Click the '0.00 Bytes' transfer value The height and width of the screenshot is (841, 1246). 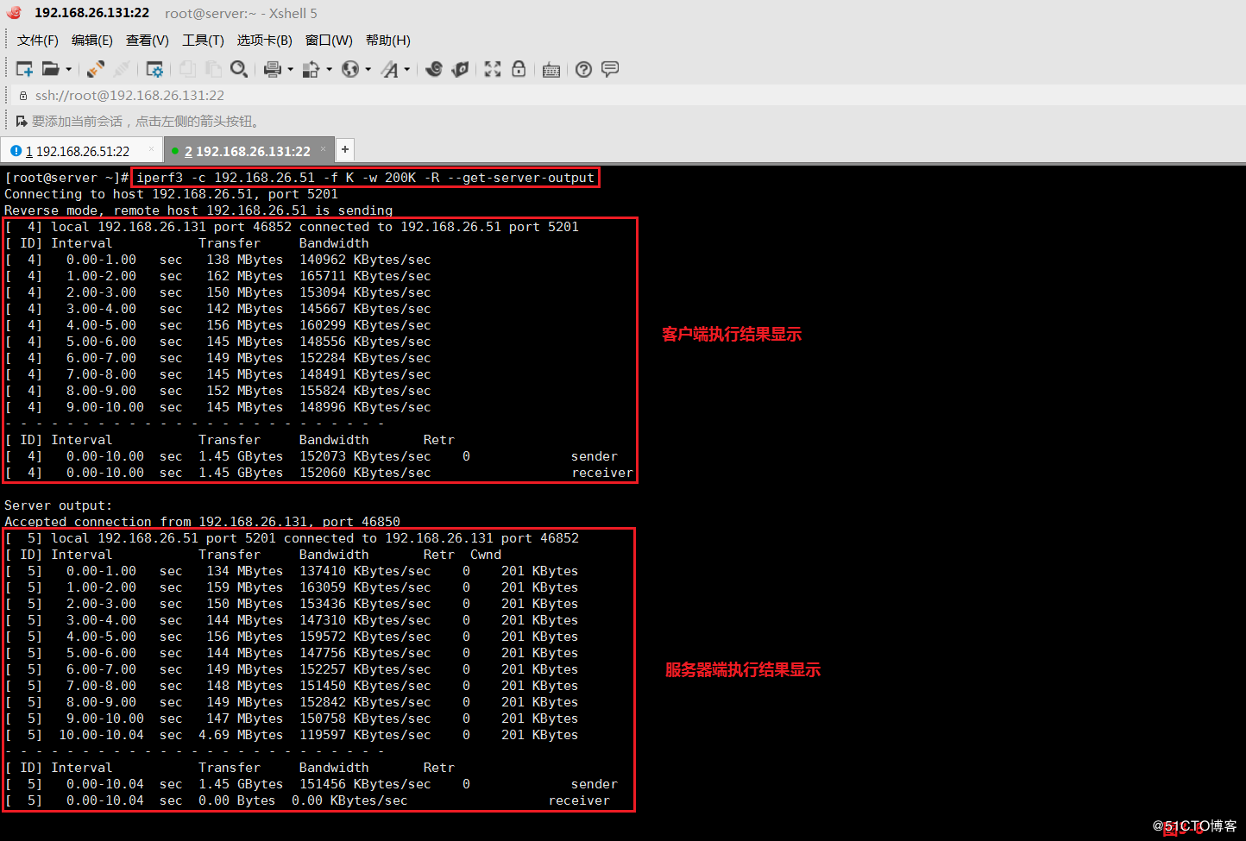pyautogui.click(x=237, y=800)
